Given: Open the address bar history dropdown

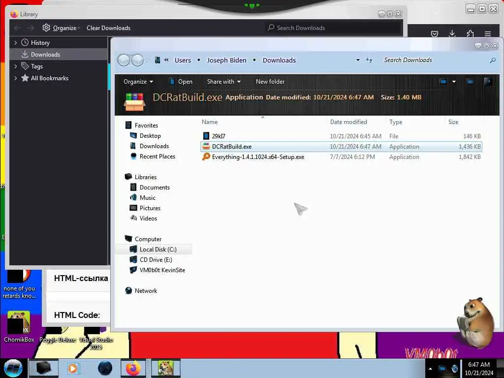Looking at the screenshot, I should point(358,60).
